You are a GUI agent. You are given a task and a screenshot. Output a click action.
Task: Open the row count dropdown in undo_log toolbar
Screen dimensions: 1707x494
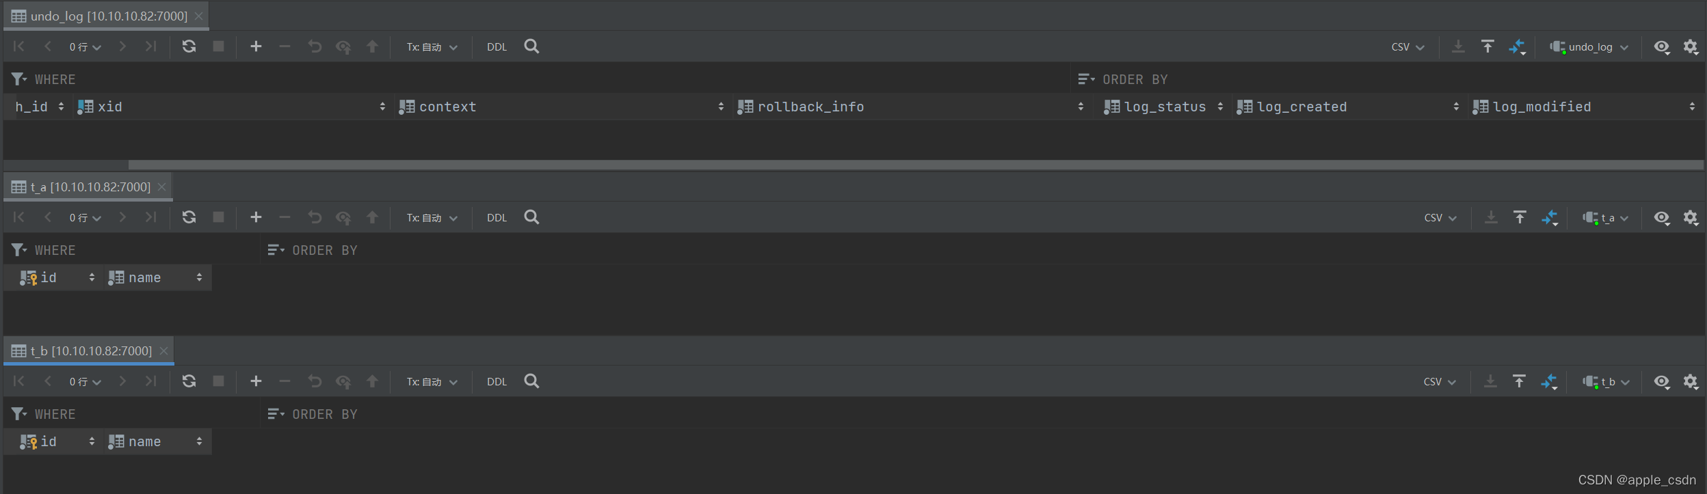click(x=85, y=47)
